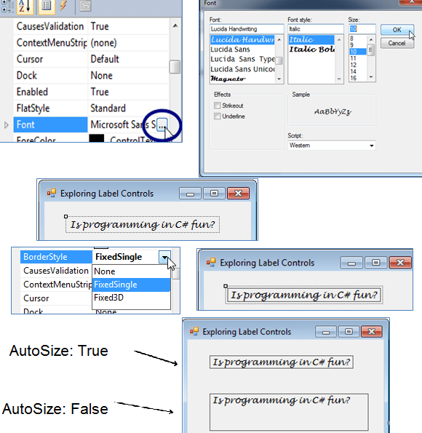Click the properties grid scrollbar up arrow

tap(175, 25)
